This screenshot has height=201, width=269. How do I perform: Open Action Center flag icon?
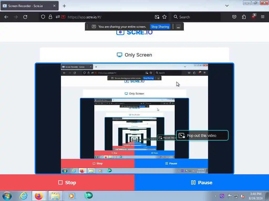[x=230, y=196]
